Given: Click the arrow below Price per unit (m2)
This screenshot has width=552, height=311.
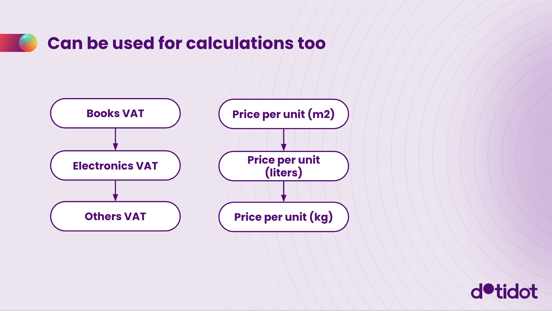Looking at the screenshot, I should [x=284, y=140].
